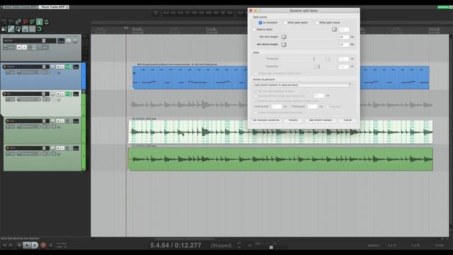453x255 pixels.
Task: Go to project end in transport
Action: click(x=11, y=245)
